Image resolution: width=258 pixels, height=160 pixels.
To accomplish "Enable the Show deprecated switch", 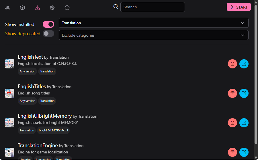I will 48,33.
